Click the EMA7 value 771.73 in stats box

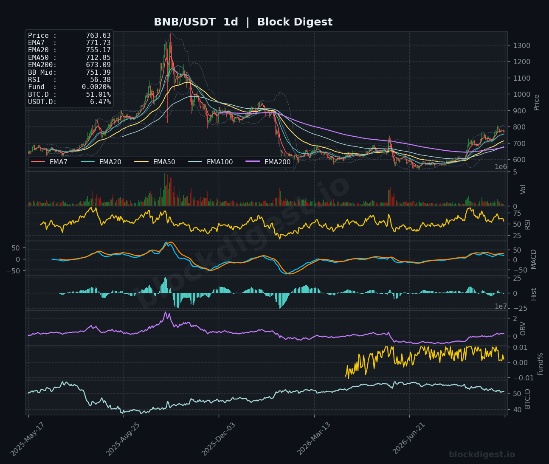(x=98, y=43)
